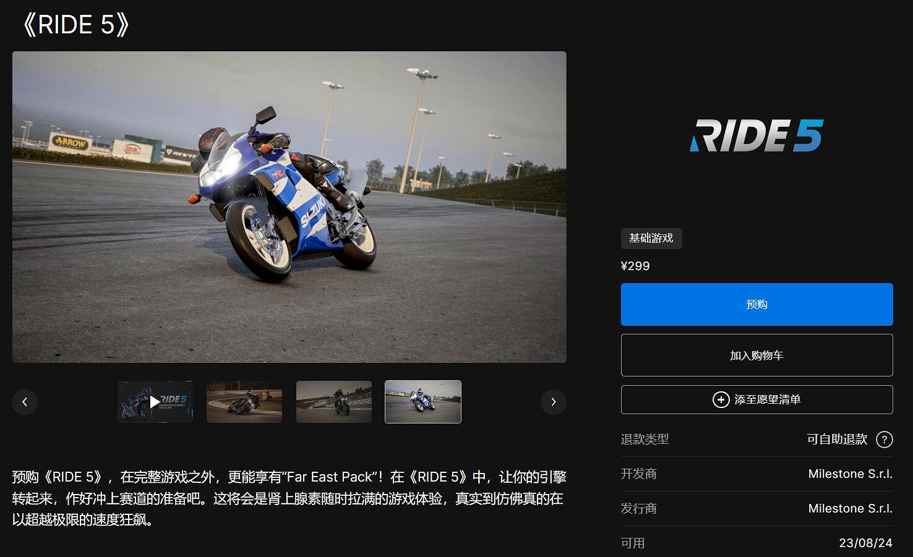
Task: Click the 可自助退款 refund text
Action: click(x=838, y=439)
